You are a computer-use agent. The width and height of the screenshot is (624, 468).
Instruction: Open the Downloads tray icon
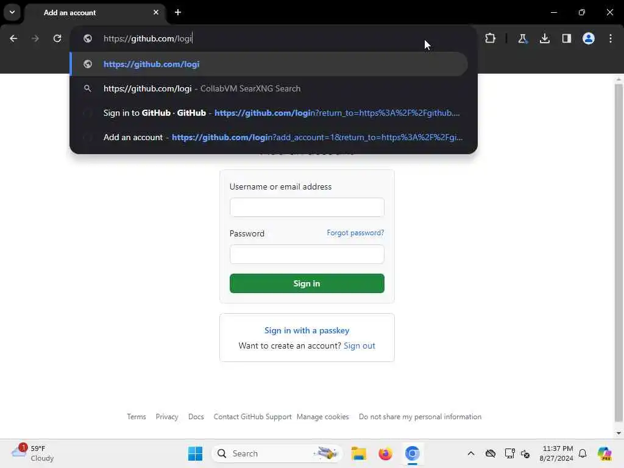tap(545, 38)
